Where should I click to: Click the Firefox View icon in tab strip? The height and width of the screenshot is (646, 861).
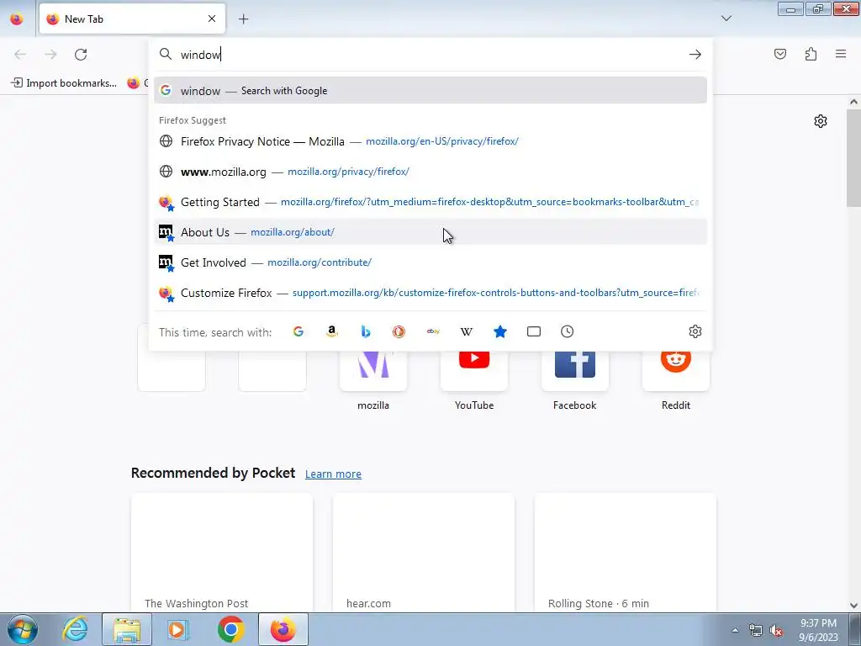click(17, 19)
